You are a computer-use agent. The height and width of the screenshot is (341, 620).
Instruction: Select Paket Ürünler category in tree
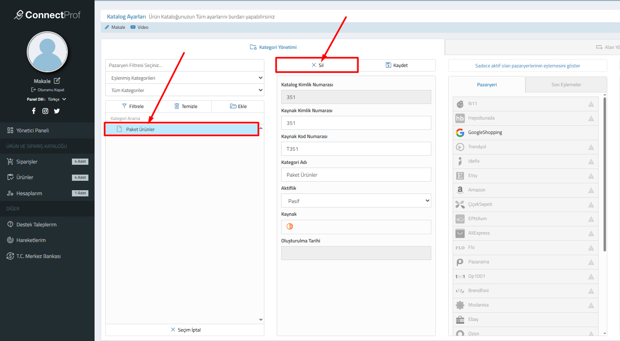(141, 129)
